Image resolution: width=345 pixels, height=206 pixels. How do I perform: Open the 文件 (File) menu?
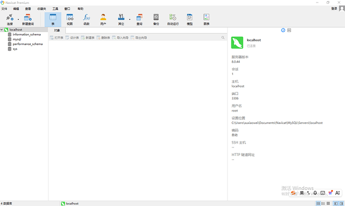[4, 8]
